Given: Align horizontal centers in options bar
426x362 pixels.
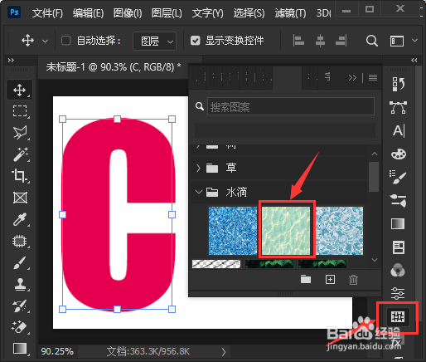Looking at the screenshot, I should [320, 41].
